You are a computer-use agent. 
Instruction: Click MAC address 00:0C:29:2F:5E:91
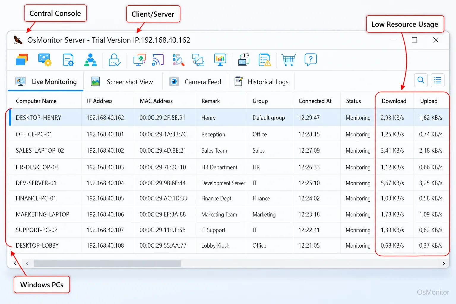tap(162, 118)
